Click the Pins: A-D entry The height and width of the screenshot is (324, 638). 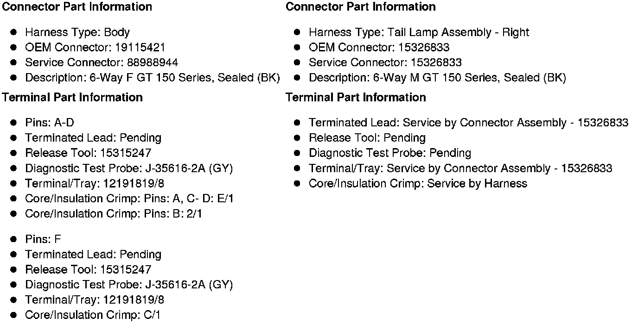(50, 123)
